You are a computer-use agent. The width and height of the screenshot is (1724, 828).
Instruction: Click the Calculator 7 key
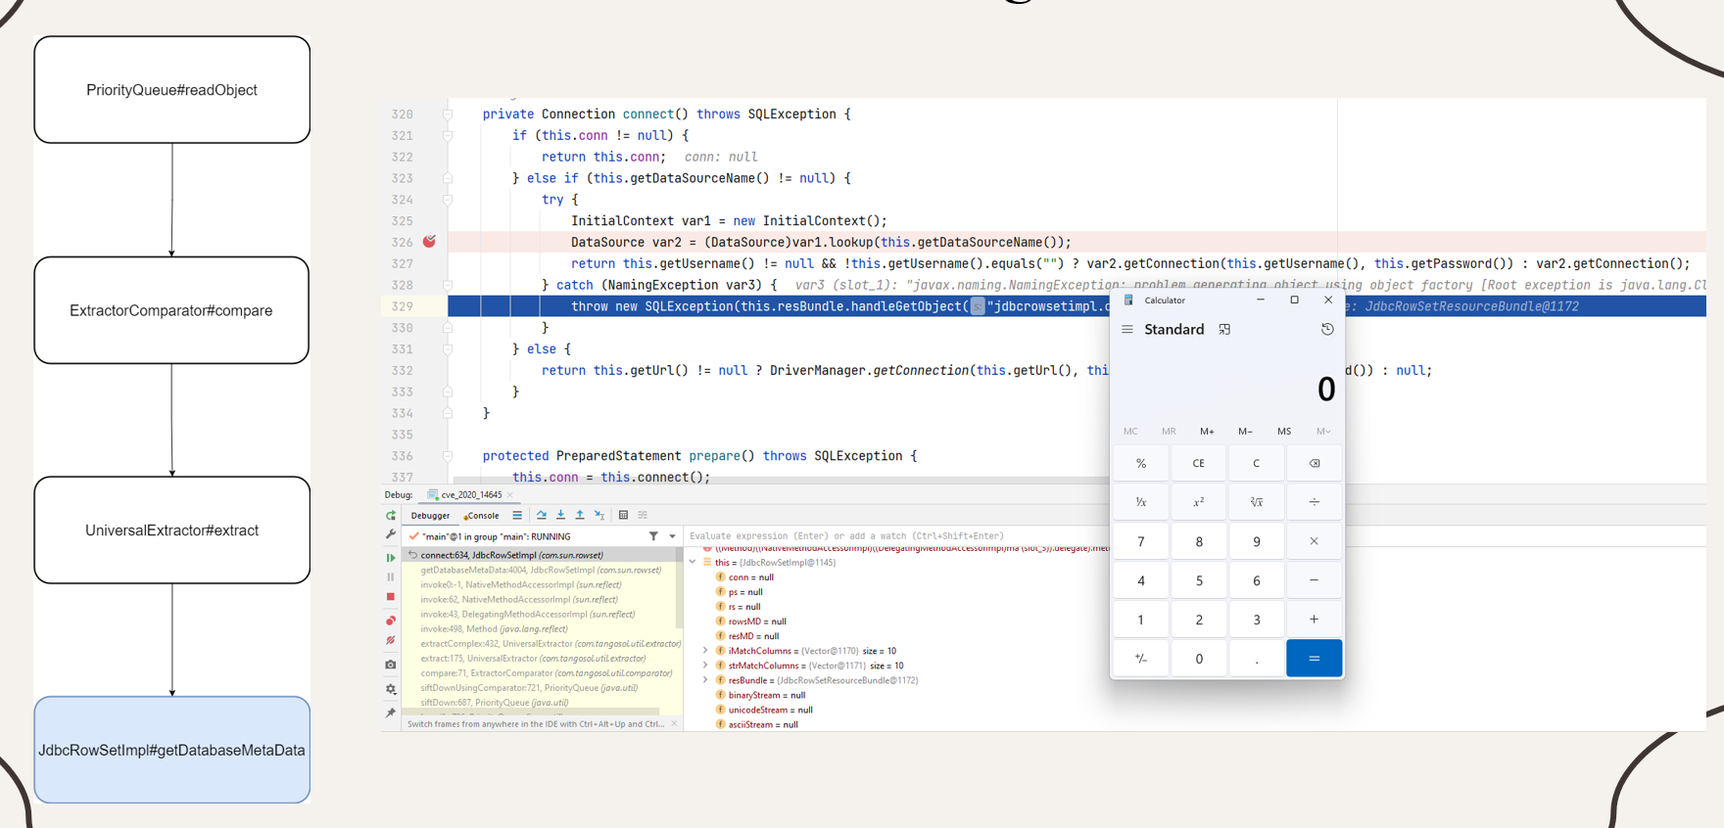[x=1141, y=541]
